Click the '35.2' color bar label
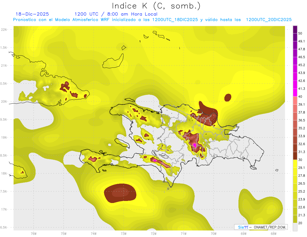 pyautogui.click(x=301, y=128)
